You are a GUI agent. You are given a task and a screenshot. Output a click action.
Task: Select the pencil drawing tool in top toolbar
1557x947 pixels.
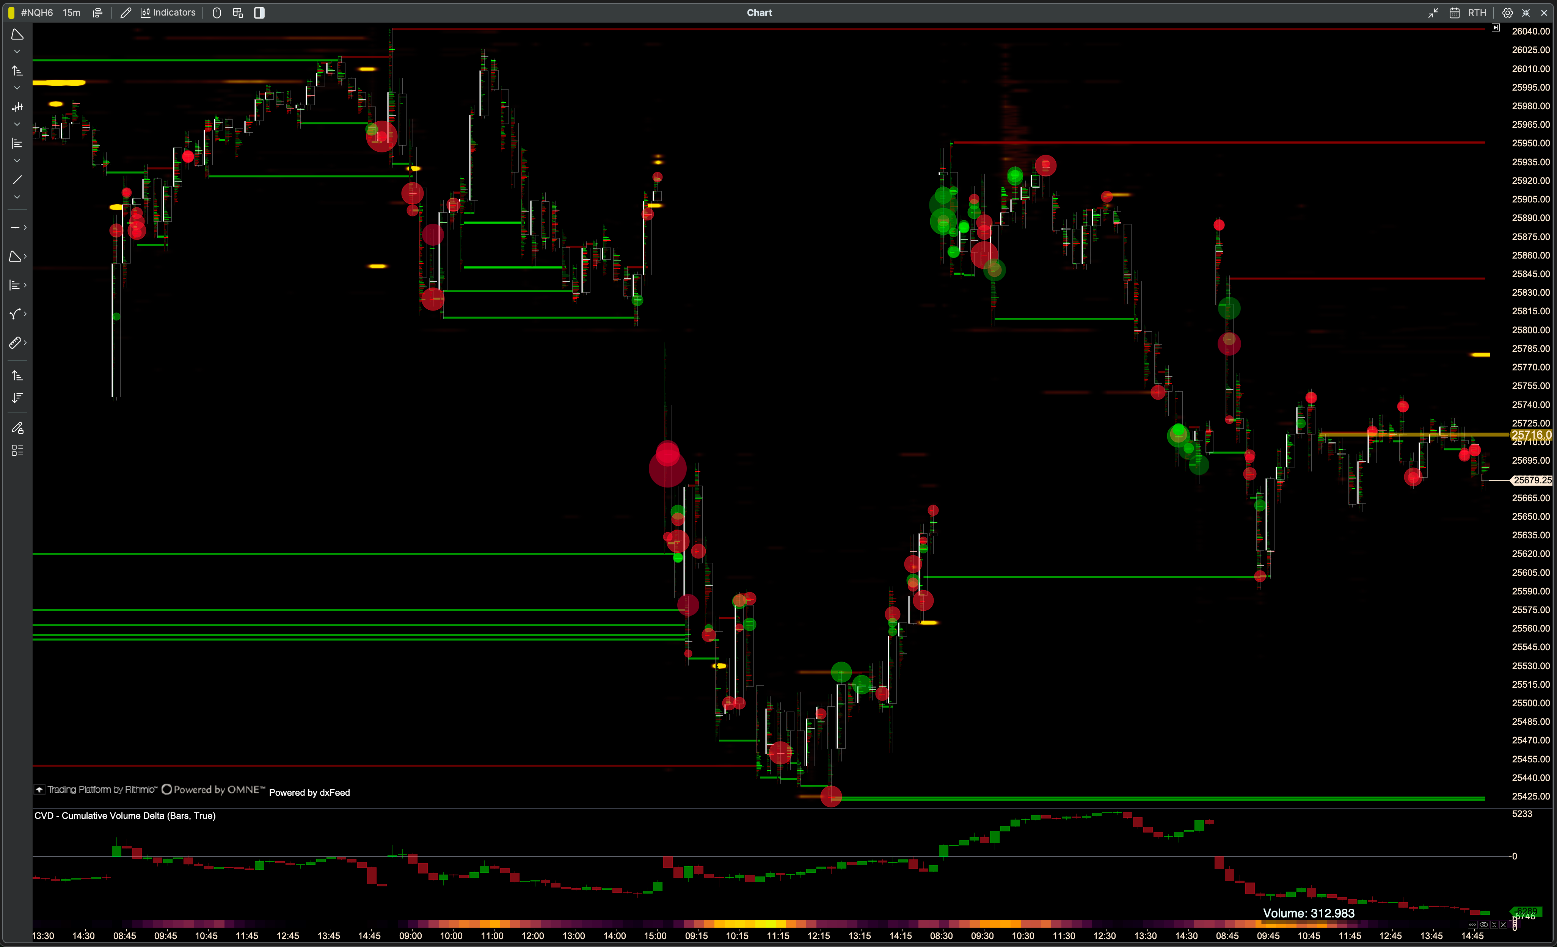coord(126,13)
